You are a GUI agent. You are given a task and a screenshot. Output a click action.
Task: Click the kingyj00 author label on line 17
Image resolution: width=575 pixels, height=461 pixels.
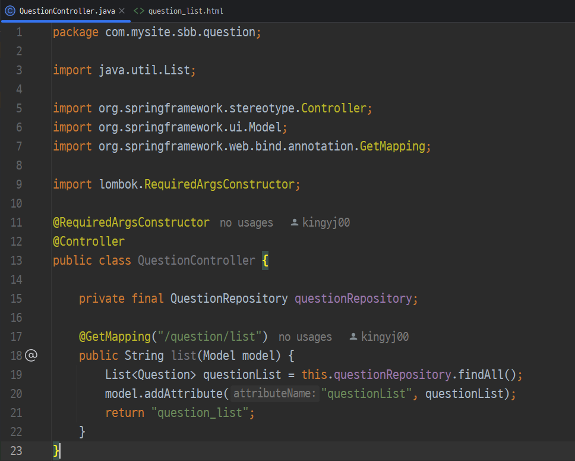point(385,337)
